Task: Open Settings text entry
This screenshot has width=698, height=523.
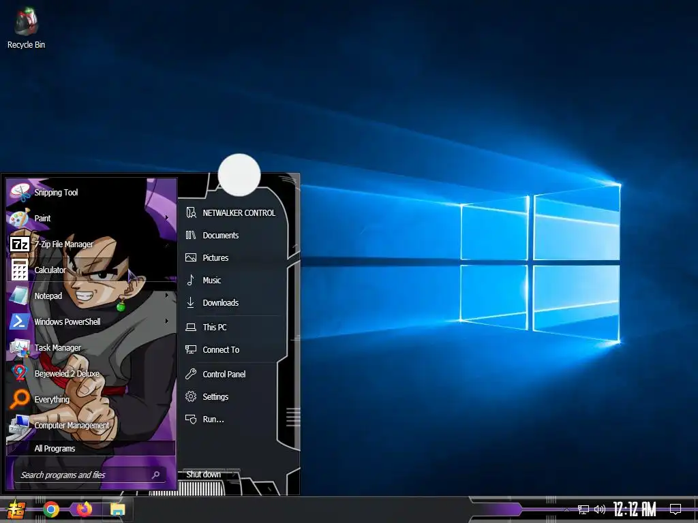Action: pos(215,396)
